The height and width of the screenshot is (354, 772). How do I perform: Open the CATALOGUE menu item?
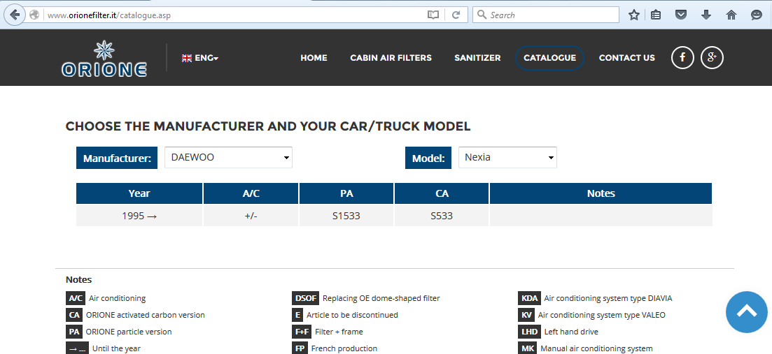pyautogui.click(x=549, y=58)
